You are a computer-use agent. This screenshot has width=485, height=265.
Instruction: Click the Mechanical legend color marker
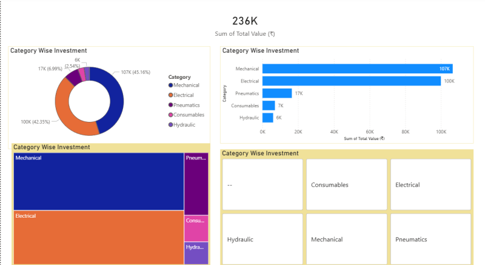click(x=171, y=86)
